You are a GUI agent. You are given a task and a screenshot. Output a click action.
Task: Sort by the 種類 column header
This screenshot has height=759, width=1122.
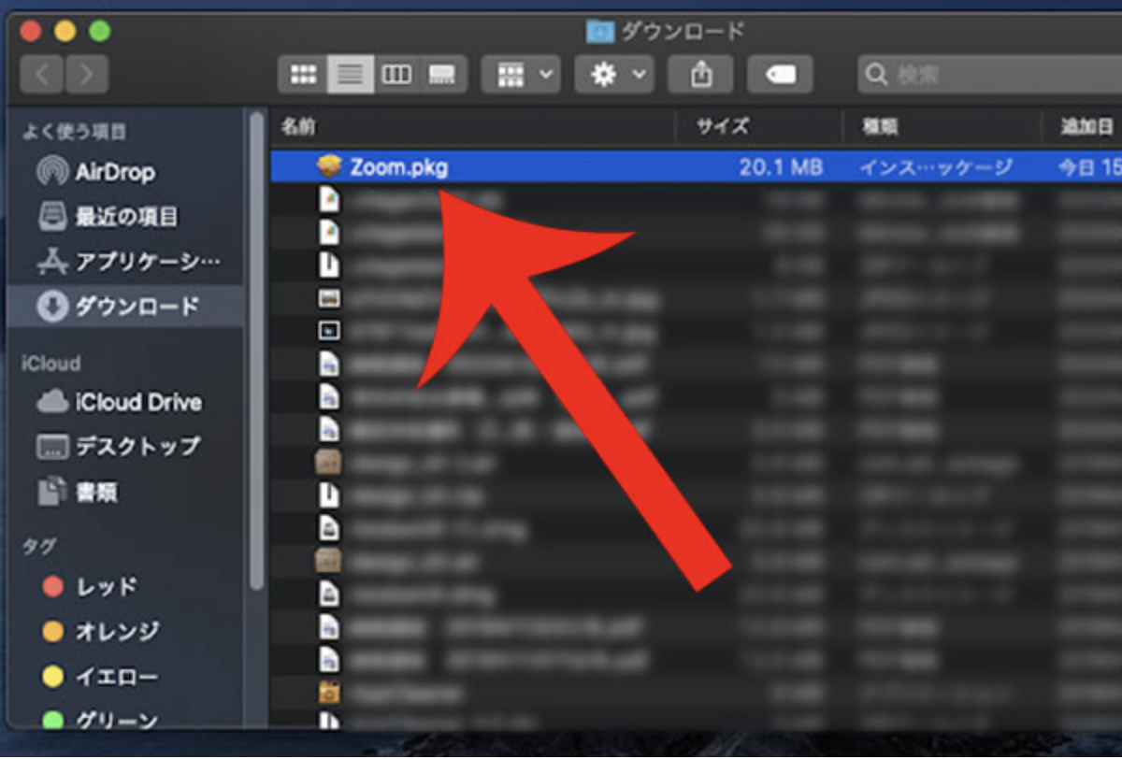click(x=880, y=126)
